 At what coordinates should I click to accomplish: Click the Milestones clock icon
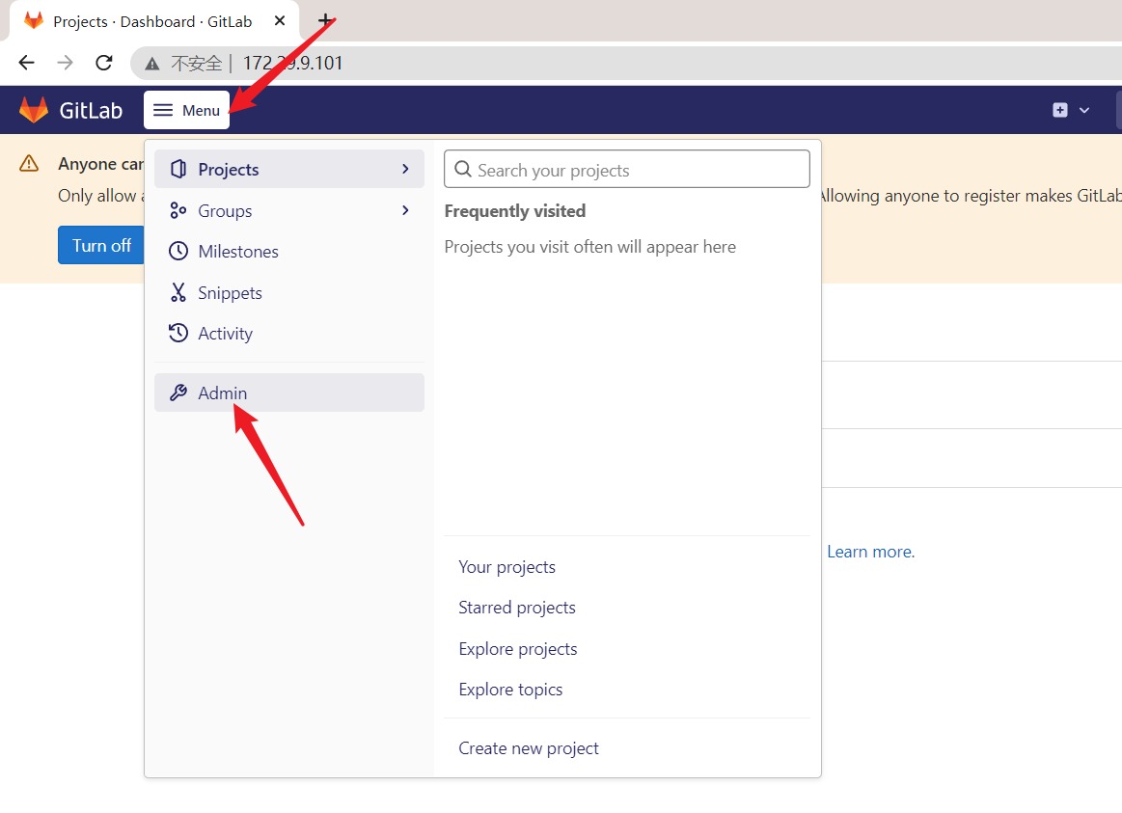(x=178, y=251)
